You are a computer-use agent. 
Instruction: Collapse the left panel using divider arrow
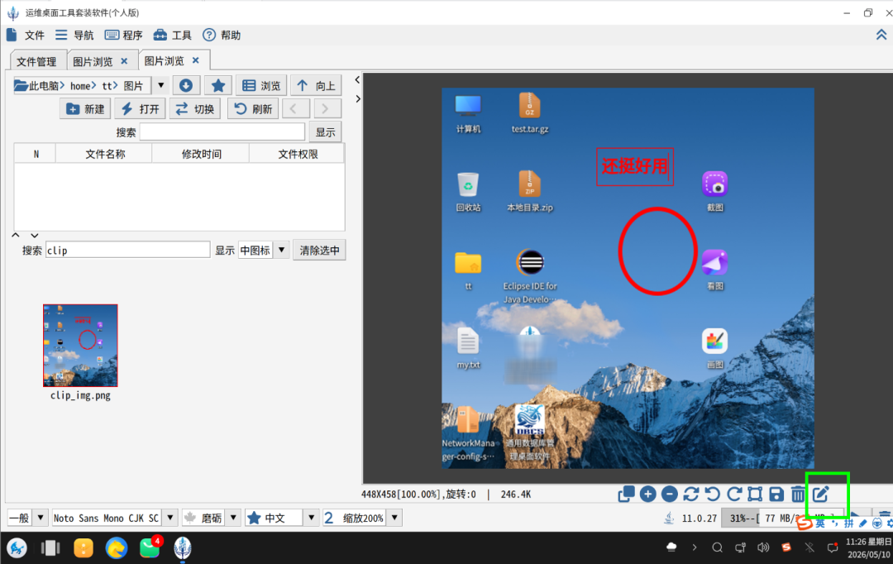click(357, 79)
